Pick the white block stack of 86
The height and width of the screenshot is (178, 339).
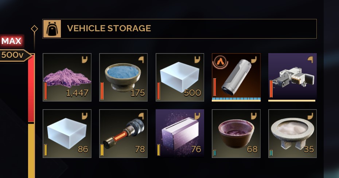click(67, 134)
